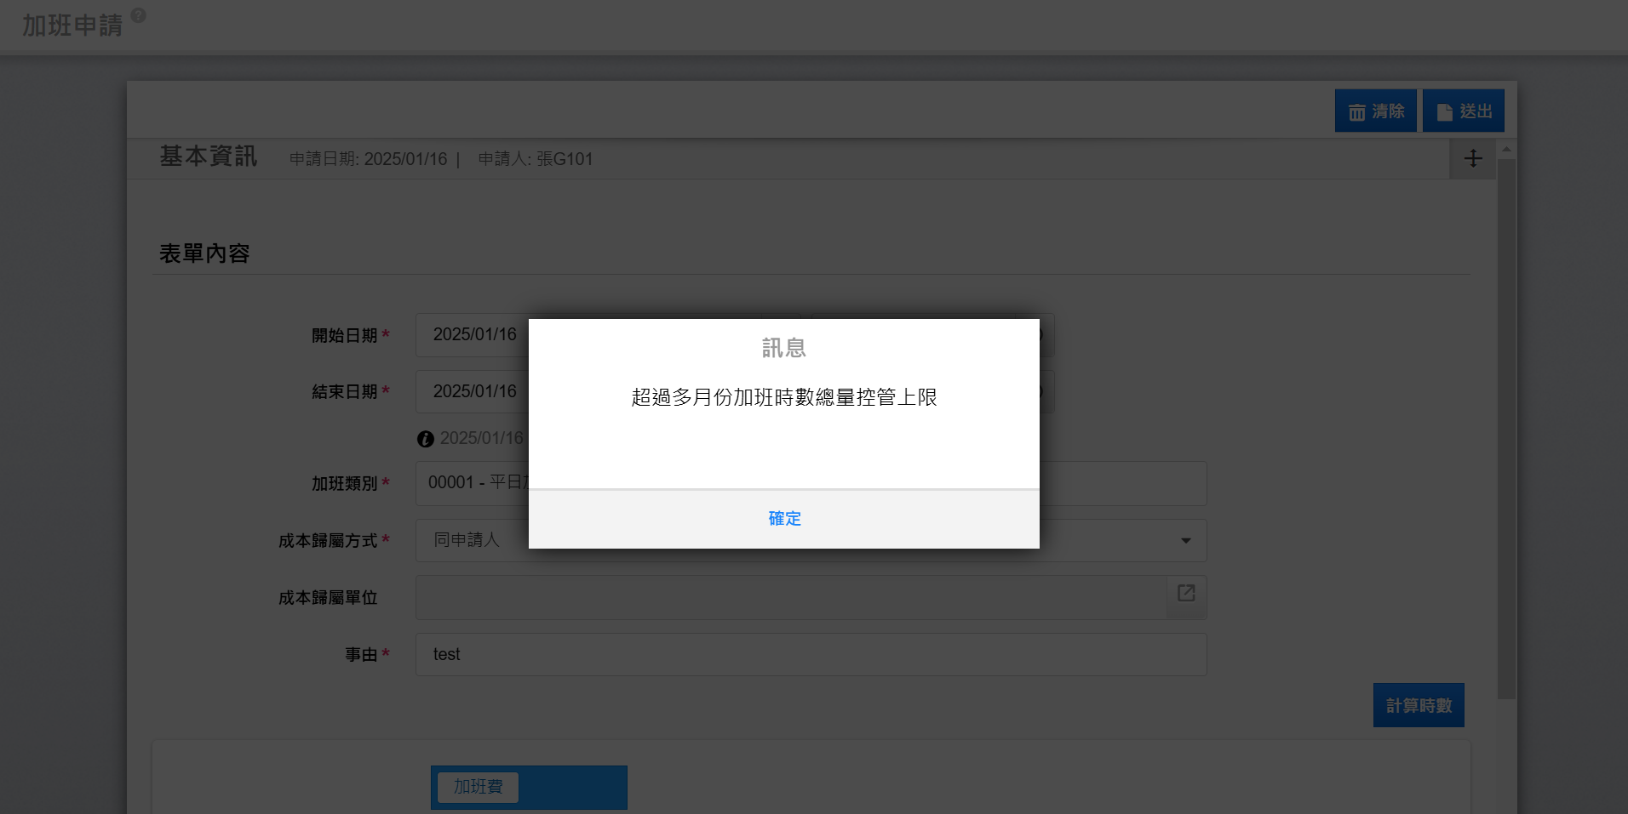Image resolution: width=1628 pixels, height=814 pixels.
Task: Click the expand/collapse arrows icon in 基本資訊 header
Action: coord(1472,158)
